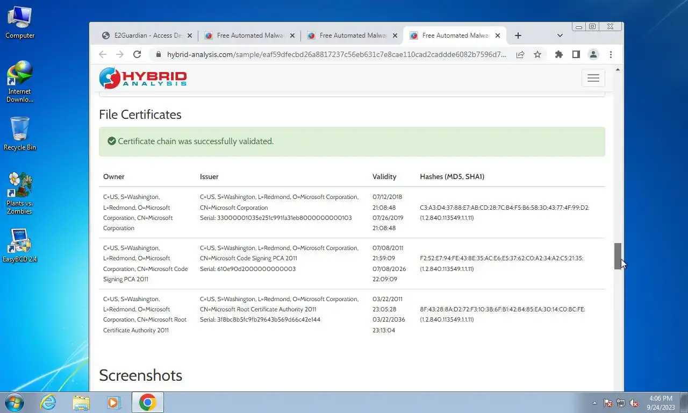
Task: Open Internet Download Manager desktop shortcut
Action: (20, 82)
